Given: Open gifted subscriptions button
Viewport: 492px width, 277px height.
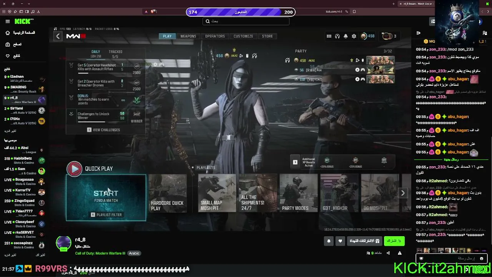Looking at the screenshot, I should tap(364, 241).
